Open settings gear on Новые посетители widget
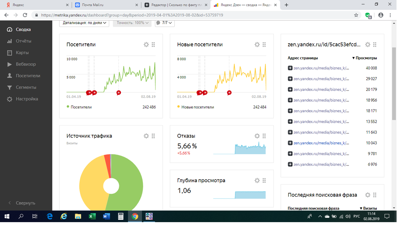 pyautogui.click(x=257, y=45)
